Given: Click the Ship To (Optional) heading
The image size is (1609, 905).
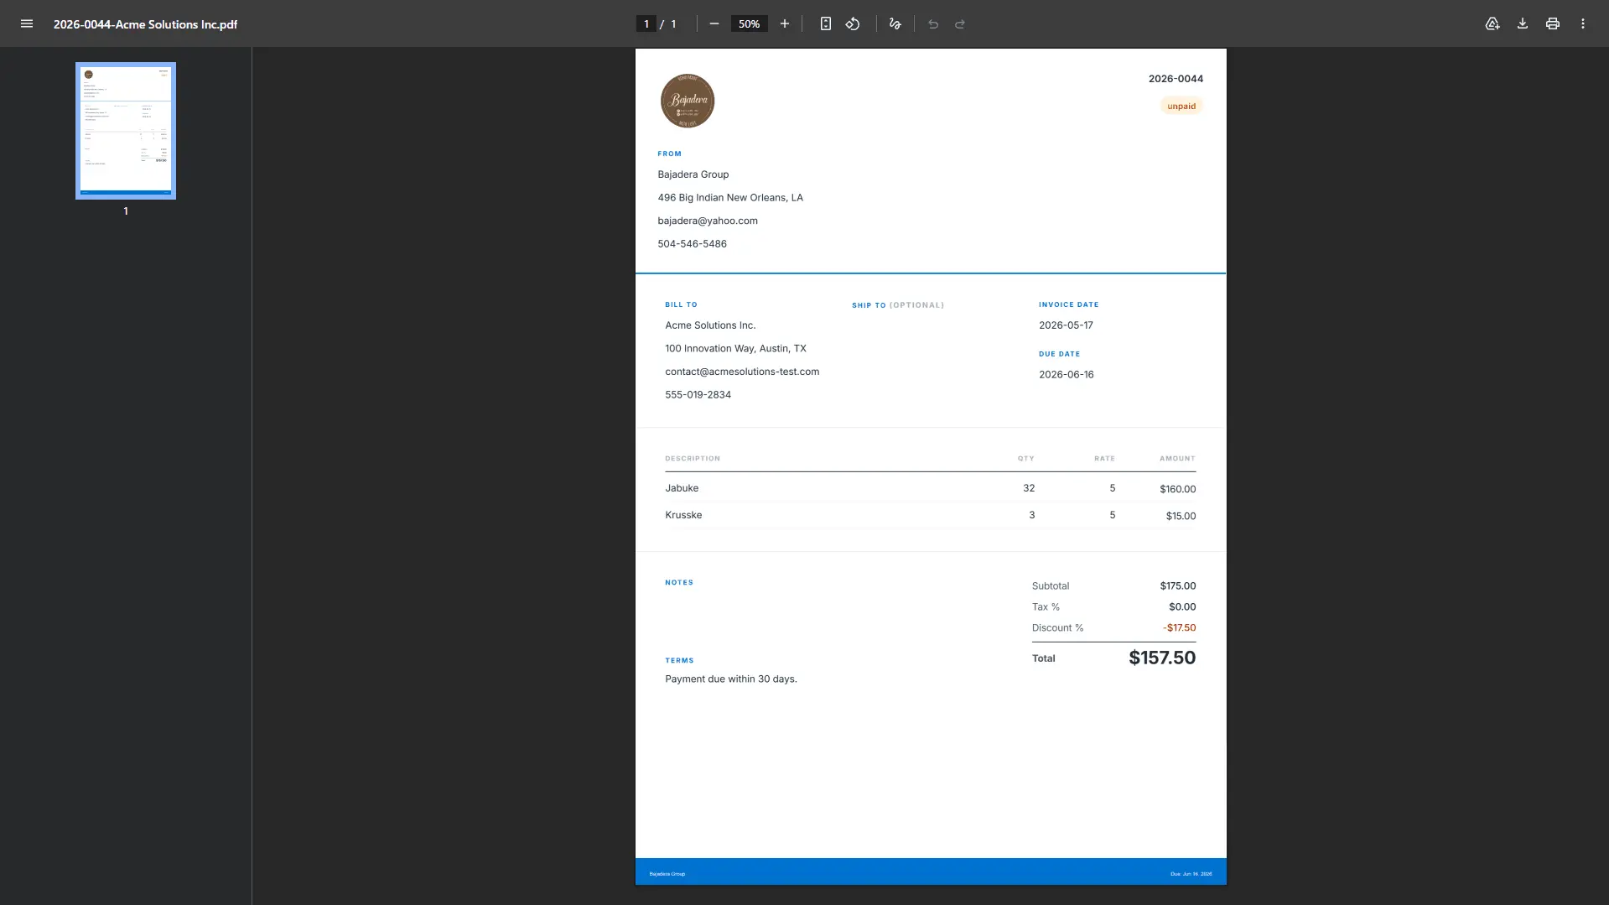Looking at the screenshot, I should [898, 305].
